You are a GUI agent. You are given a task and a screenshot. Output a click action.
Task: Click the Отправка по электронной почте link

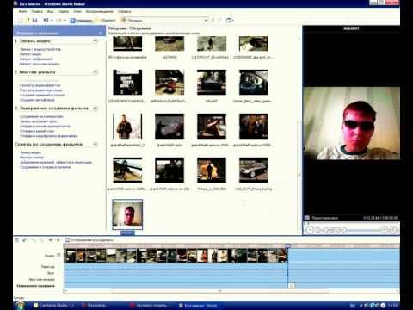pyautogui.click(x=45, y=127)
